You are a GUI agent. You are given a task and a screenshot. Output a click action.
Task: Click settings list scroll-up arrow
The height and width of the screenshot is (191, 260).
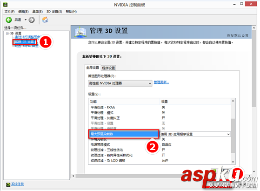233,101
